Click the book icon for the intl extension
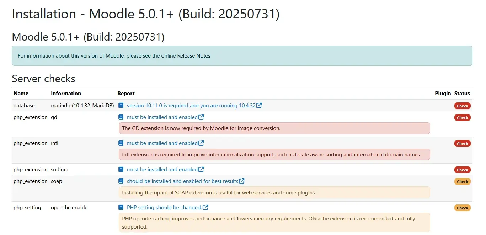This screenshot has width=486, height=235. (x=121, y=143)
